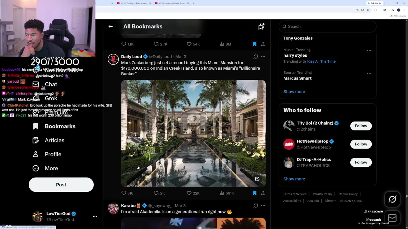Switch to Lanterns Official Teaser tab
408x229 pixels.
(x=172, y=3)
